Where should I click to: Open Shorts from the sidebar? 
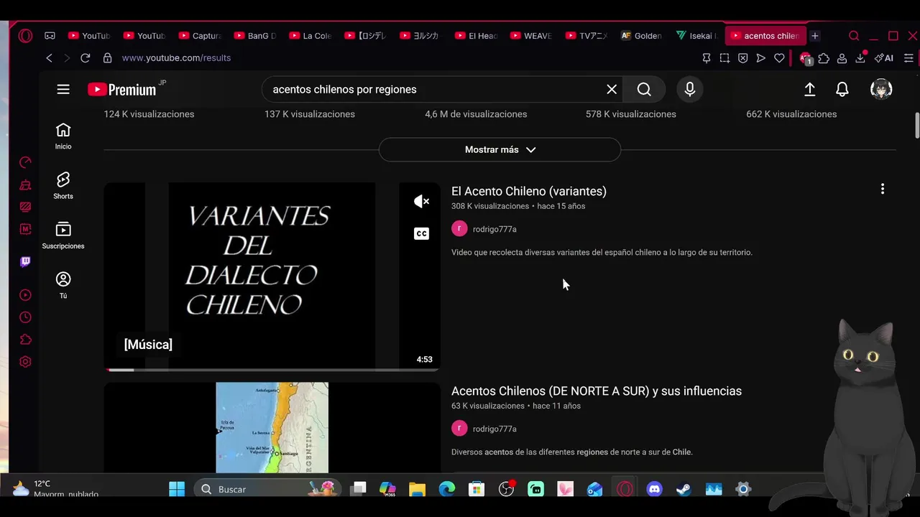pyautogui.click(x=63, y=185)
